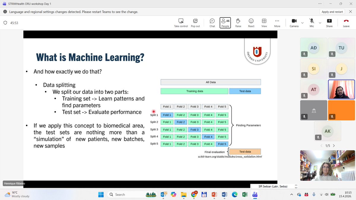
Task: Click the microphone in-use tray icon
Action: (314, 194)
